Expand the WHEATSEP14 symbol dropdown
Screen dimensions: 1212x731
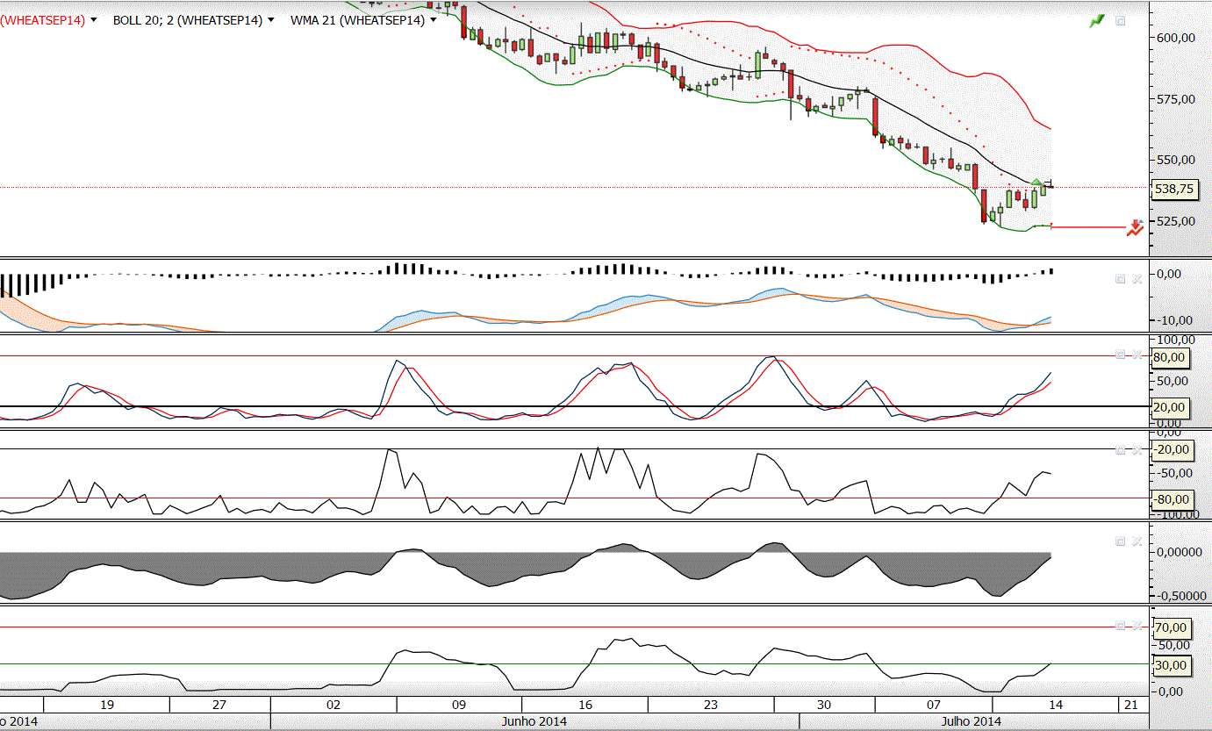(x=93, y=19)
